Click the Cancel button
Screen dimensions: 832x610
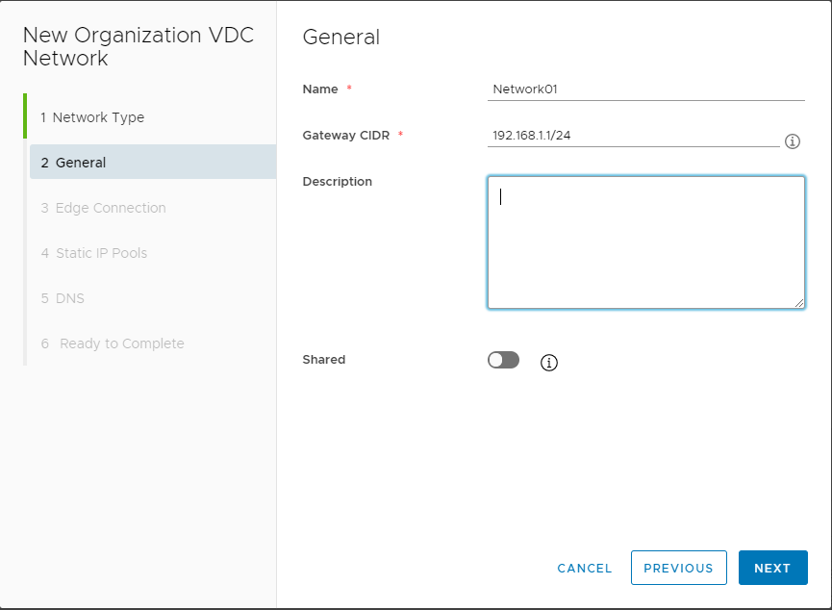584,568
